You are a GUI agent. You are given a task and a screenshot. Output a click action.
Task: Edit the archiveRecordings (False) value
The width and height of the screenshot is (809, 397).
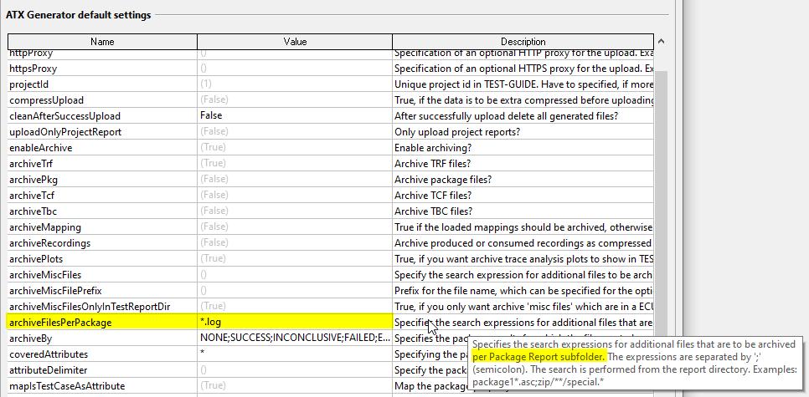point(295,243)
